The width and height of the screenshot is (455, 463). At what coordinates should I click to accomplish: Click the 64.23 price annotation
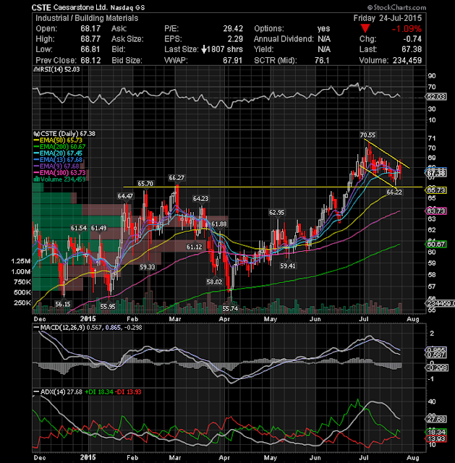(x=201, y=199)
